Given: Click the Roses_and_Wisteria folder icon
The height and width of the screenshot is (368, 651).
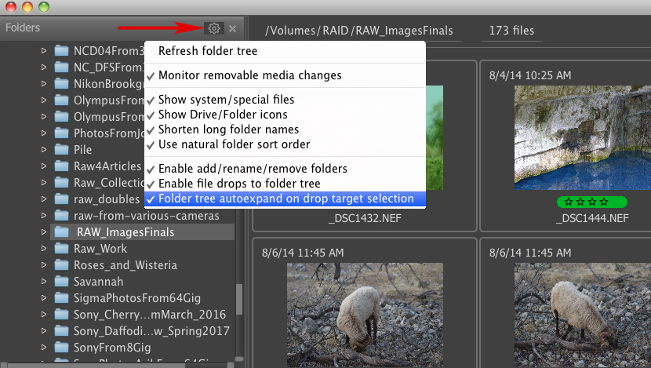Looking at the screenshot, I should 62,265.
